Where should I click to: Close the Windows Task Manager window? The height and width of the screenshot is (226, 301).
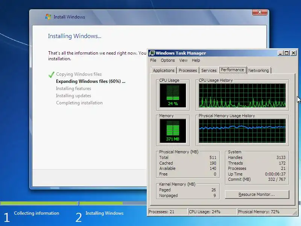293,53
